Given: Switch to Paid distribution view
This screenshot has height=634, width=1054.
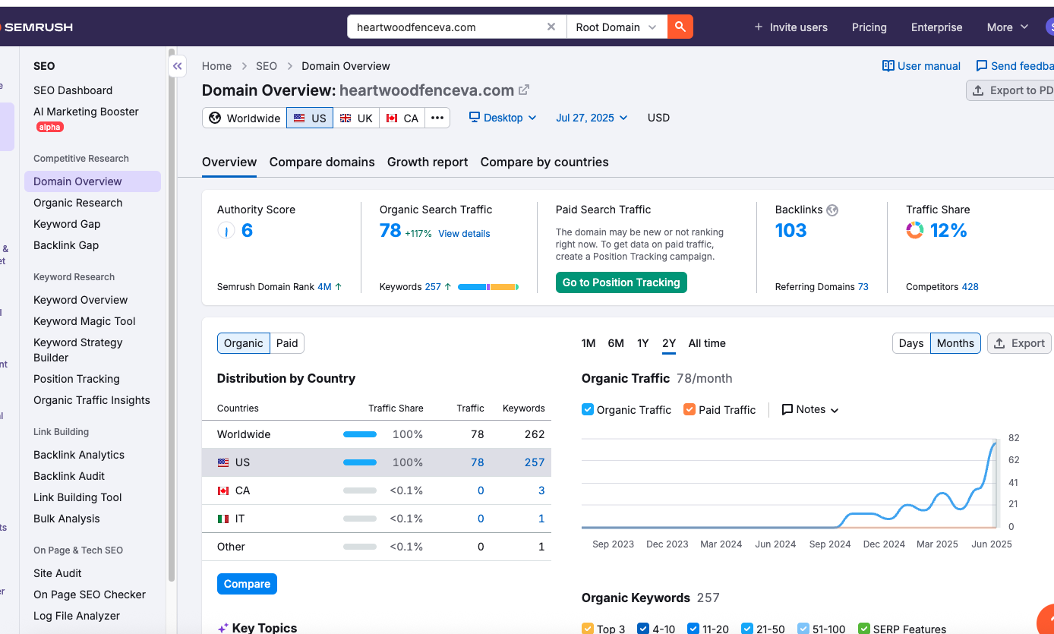Looking at the screenshot, I should (x=287, y=343).
